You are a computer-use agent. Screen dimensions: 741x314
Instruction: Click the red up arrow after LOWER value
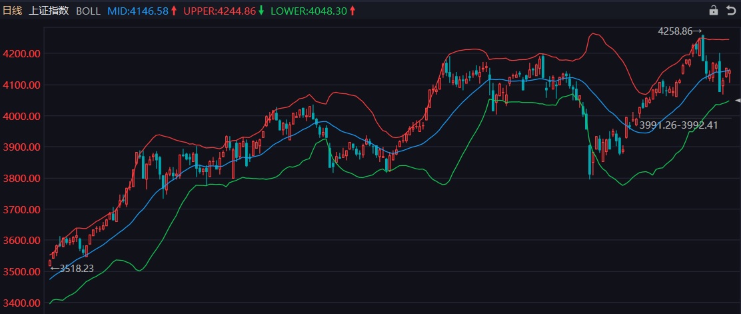coord(352,11)
